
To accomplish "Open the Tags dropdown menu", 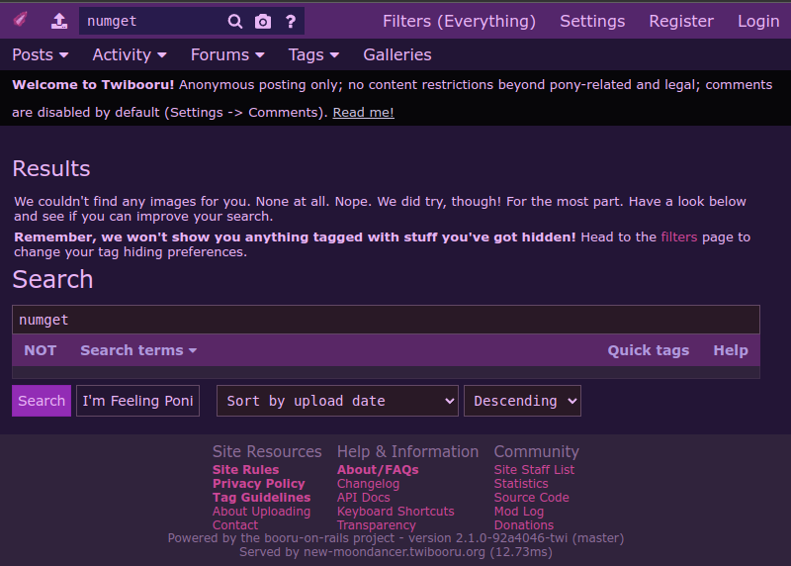I will coord(313,54).
